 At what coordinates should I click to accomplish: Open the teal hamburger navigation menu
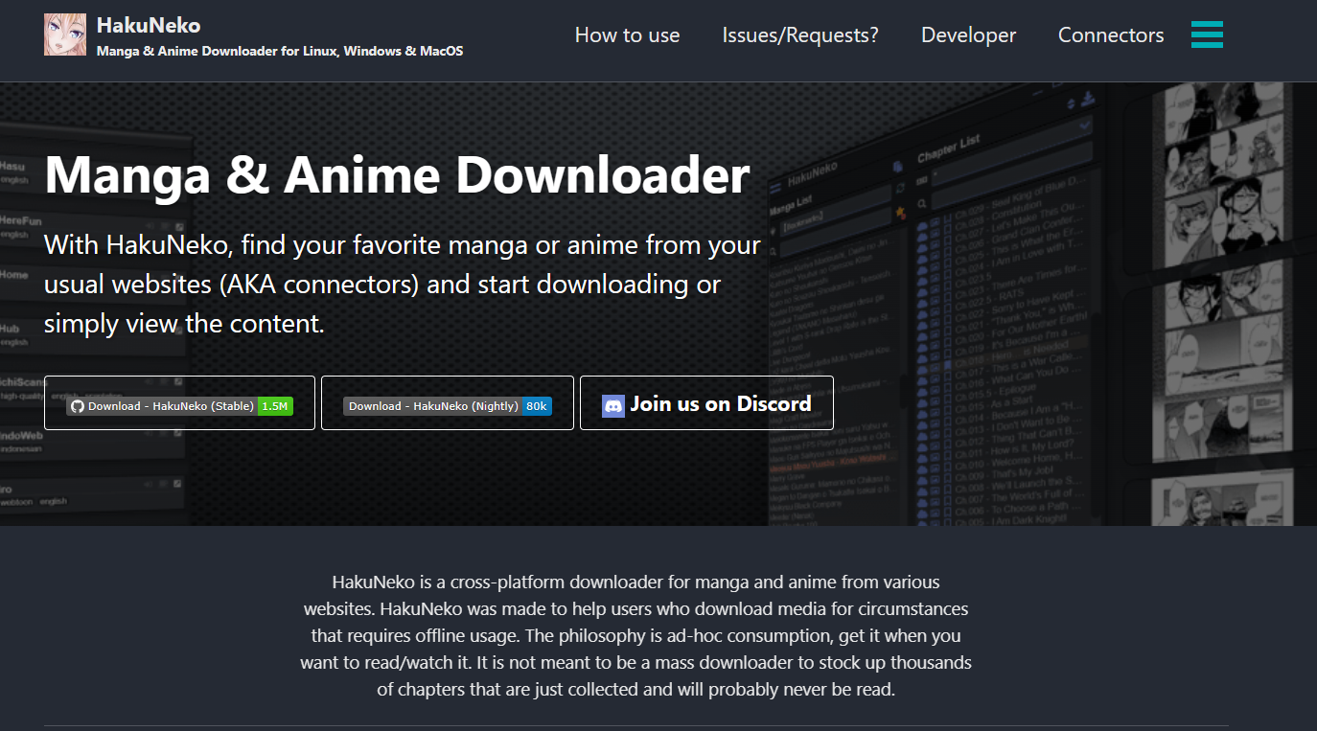click(1207, 34)
